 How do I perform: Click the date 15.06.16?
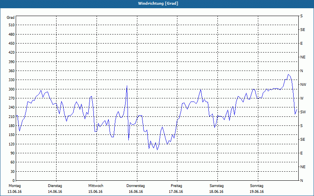click(95, 192)
